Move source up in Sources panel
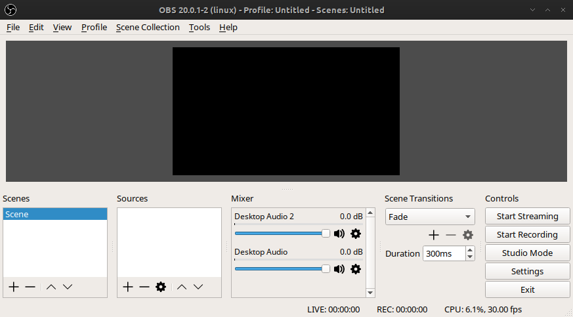This screenshot has width=573, height=317. pos(182,287)
